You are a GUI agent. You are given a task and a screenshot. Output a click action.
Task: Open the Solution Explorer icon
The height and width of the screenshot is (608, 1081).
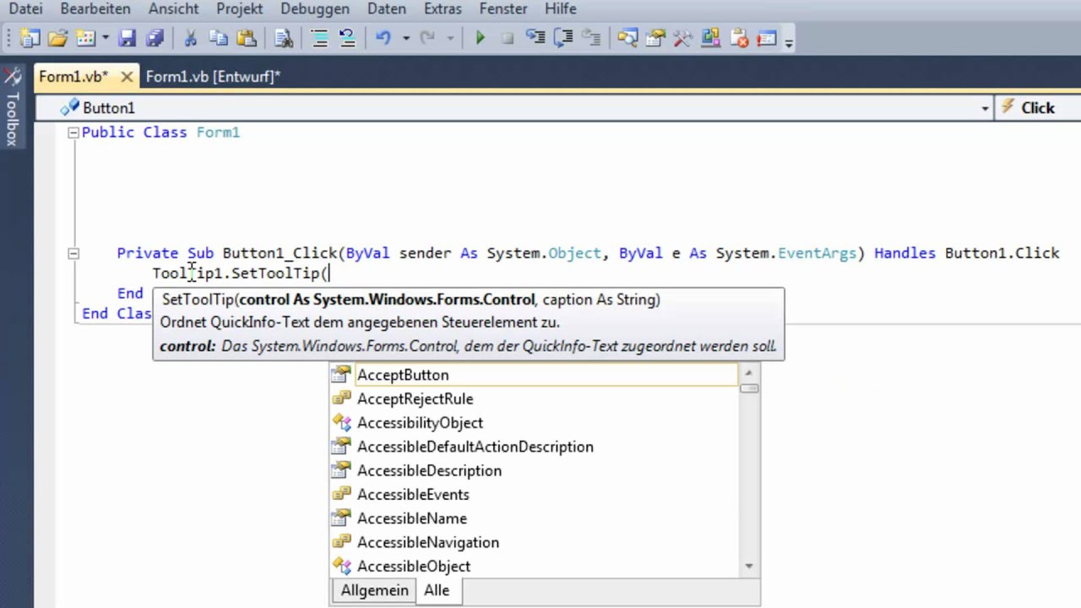point(627,38)
